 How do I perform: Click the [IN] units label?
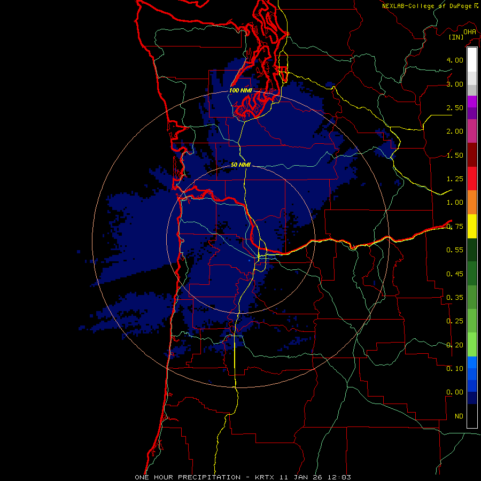point(456,37)
